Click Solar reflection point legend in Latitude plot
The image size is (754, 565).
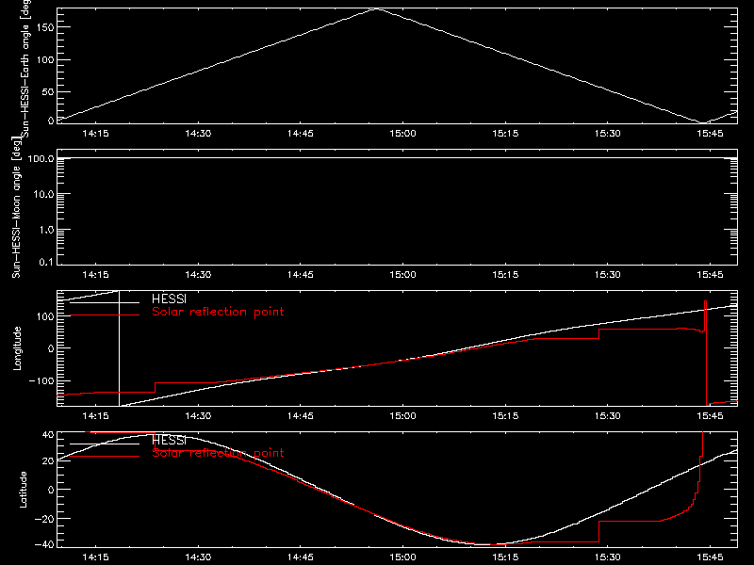218,453
